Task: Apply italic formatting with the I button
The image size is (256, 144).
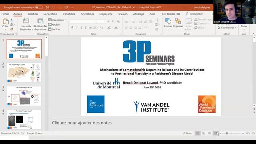Action: 77,28
